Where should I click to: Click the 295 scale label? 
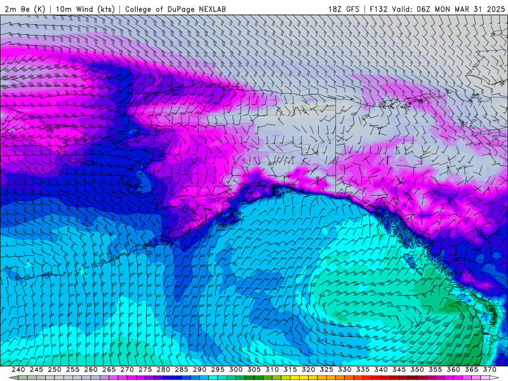(218, 370)
